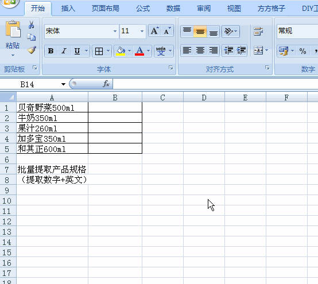Open Name Box dropdown arrow

pyautogui.click(x=64, y=84)
